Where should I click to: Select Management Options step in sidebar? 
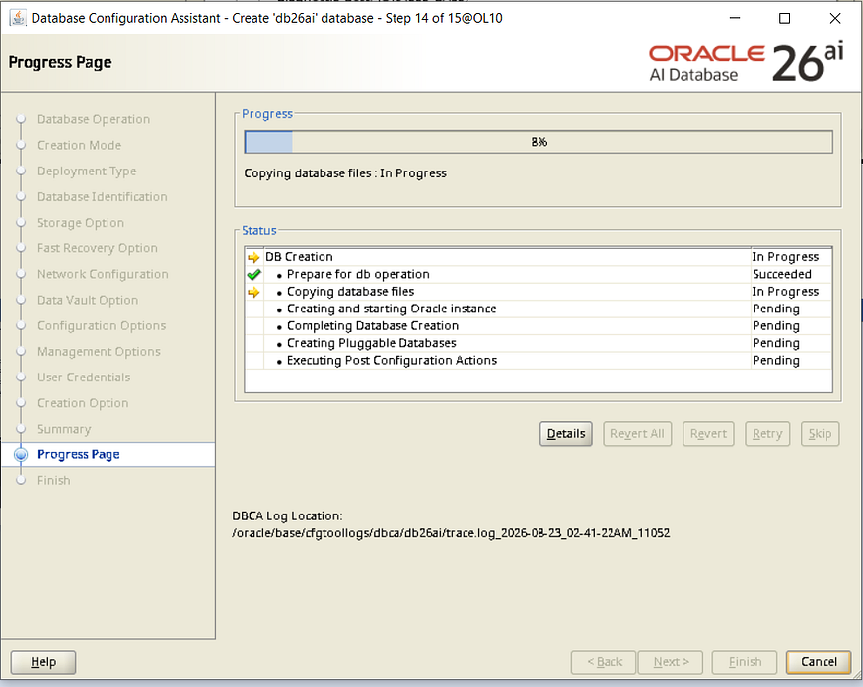(99, 352)
